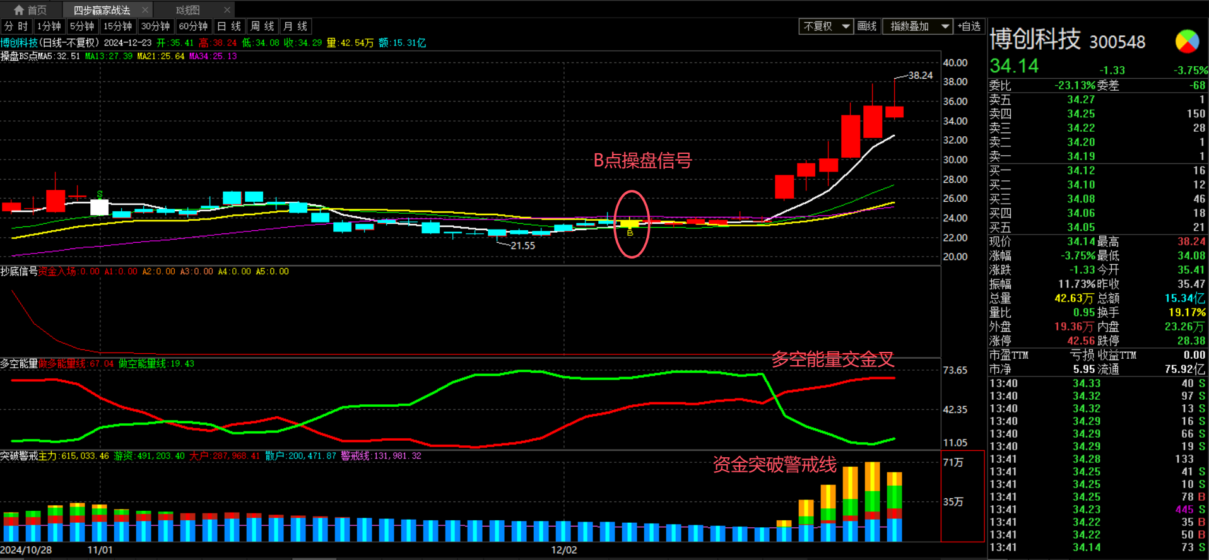Close the K线图 tab

point(227,10)
